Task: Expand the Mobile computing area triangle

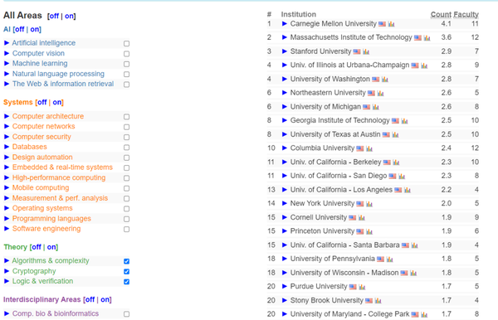Action: 7,187
